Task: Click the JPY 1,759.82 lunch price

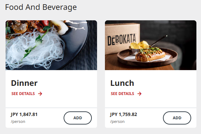Action: [124, 114]
